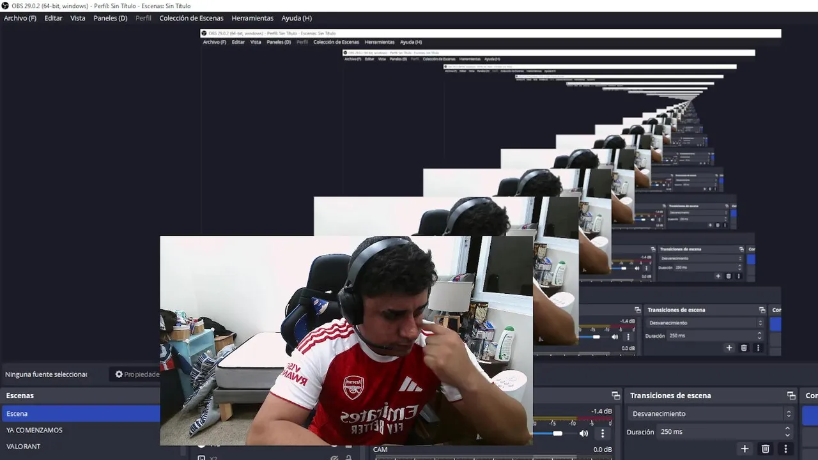Click the speaker icon in the first nested preview
Screen dimensions: 818x460
point(615,337)
